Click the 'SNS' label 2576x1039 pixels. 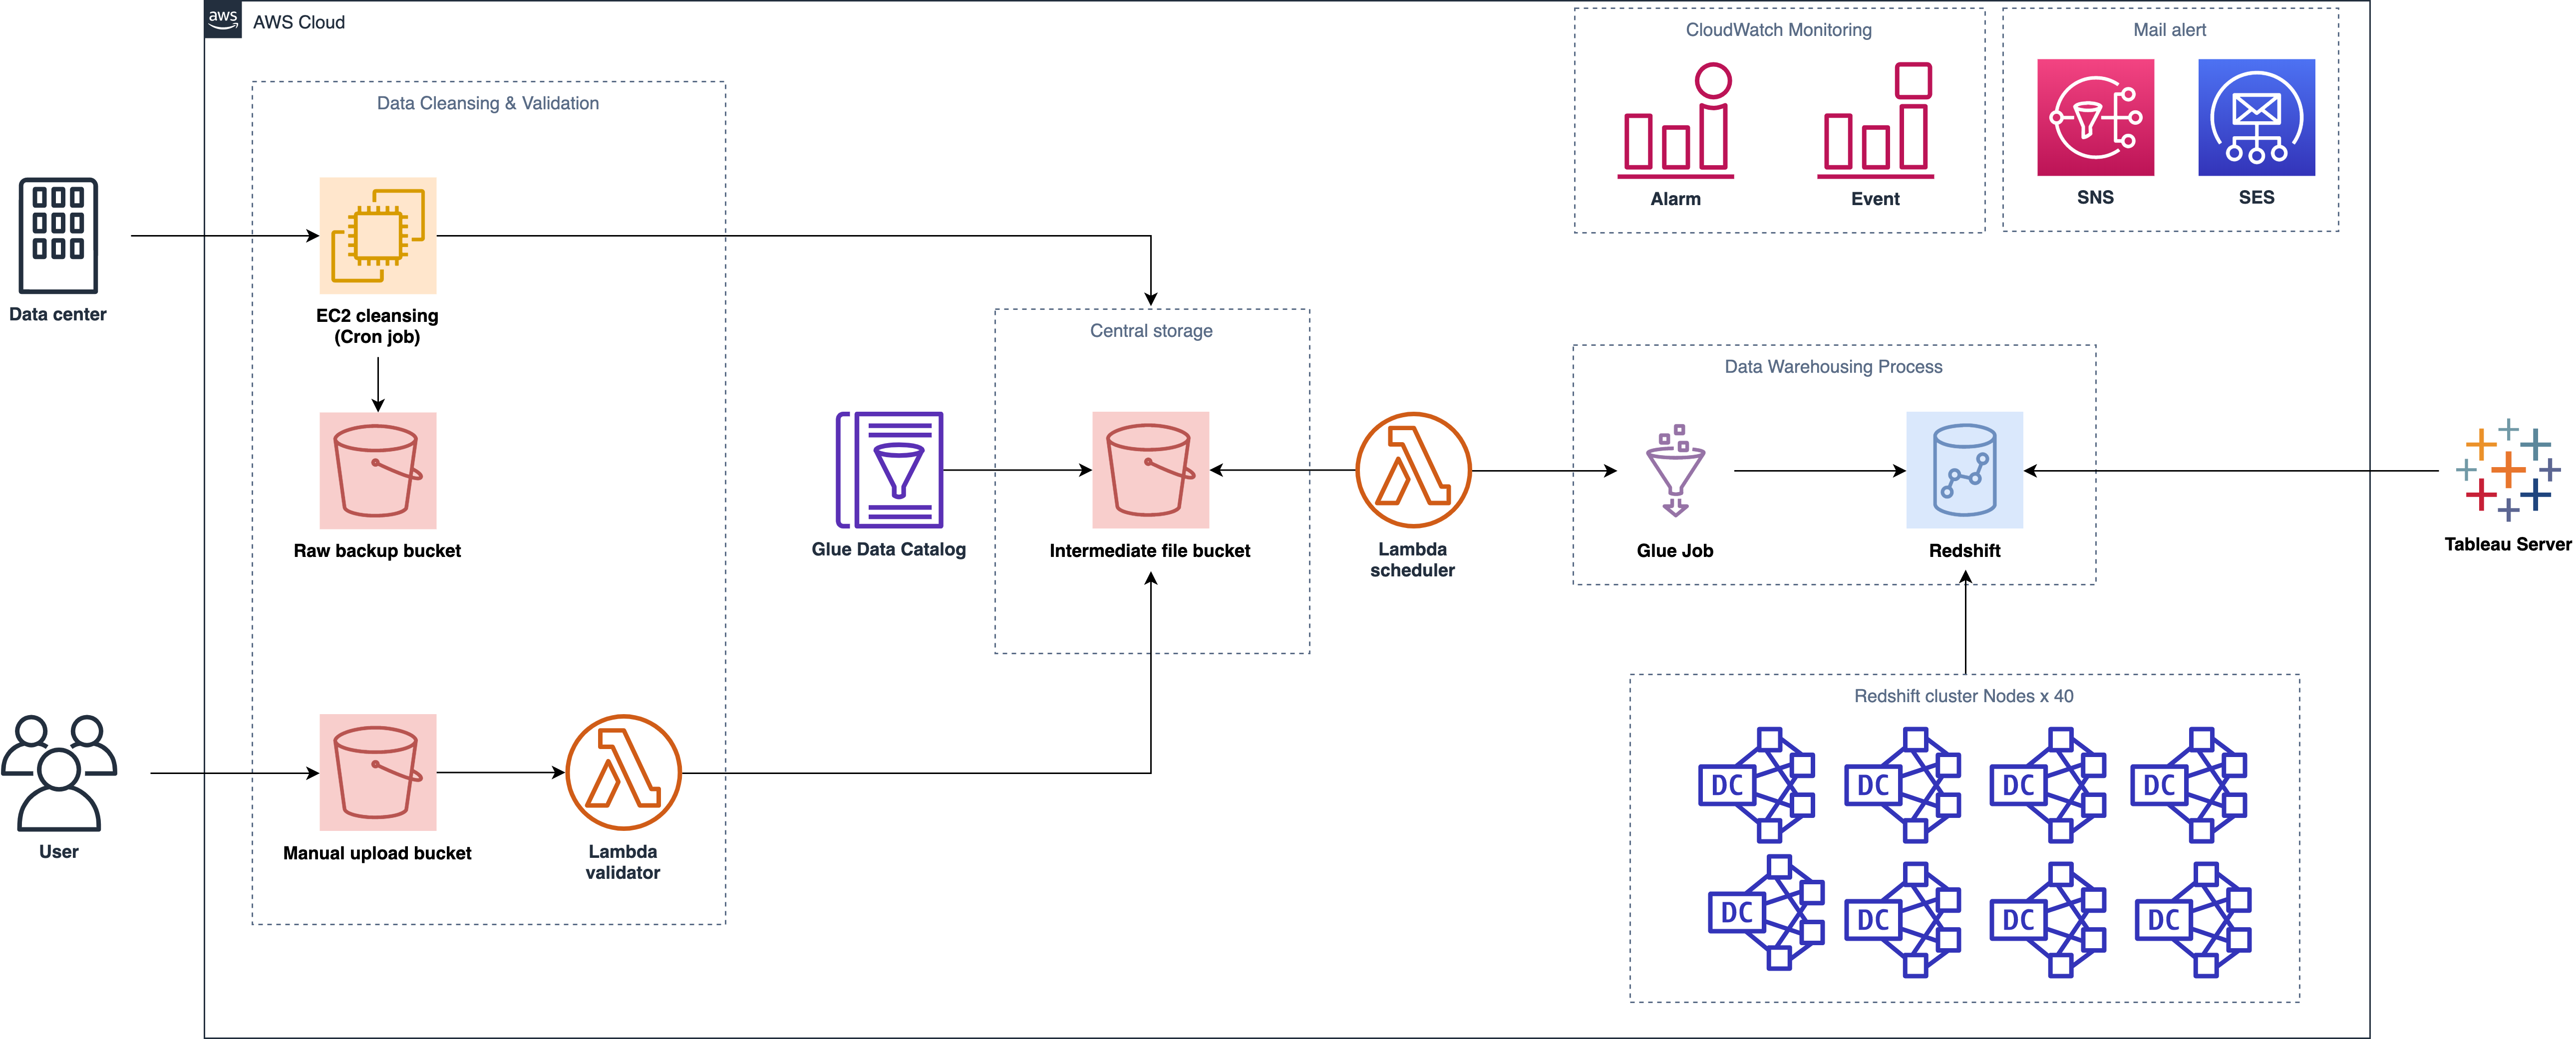[2096, 197]
